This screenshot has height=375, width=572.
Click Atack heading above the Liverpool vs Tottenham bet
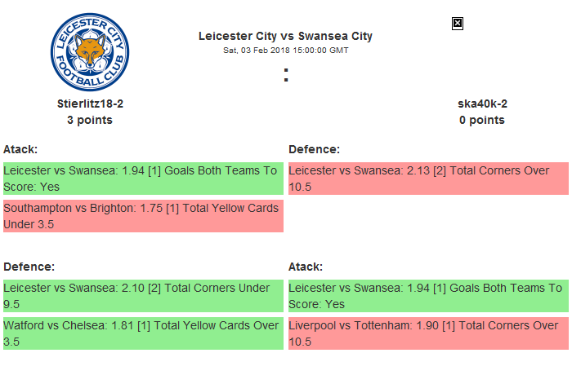(x=306, y=267)
